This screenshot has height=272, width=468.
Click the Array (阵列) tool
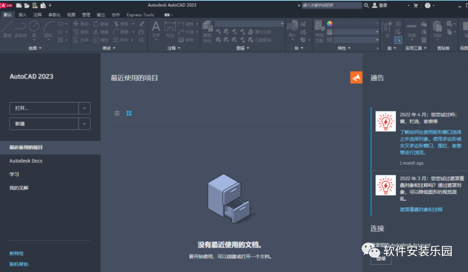(121, 40)
